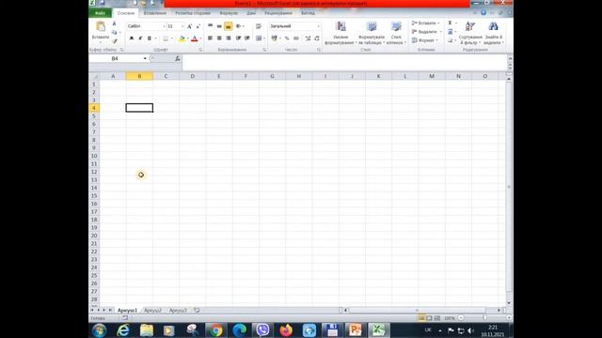The width and height of the screenshot is (602, 338).
Task: Click the increase indent icon
Action: click(x=247, y=38)
